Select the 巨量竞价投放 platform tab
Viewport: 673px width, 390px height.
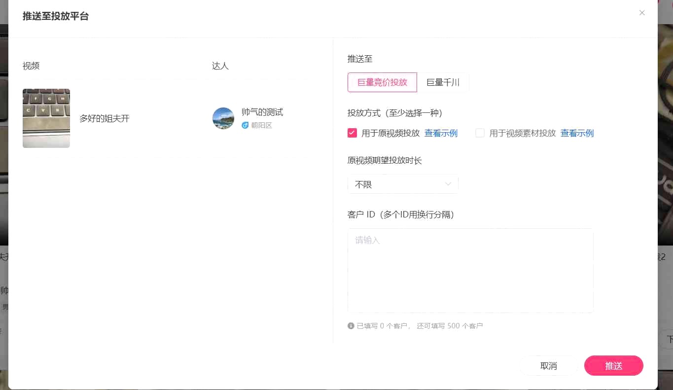[x=382, y=82]
